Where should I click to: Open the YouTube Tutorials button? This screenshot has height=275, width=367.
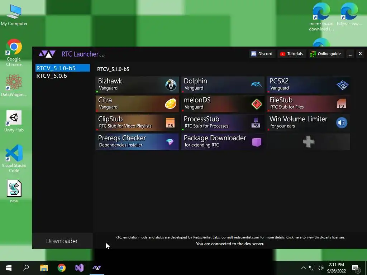coord(292,54)
